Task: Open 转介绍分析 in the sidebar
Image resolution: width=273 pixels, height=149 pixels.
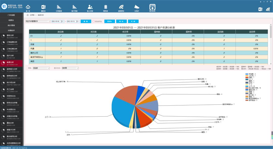Action: tap(11, 83)
